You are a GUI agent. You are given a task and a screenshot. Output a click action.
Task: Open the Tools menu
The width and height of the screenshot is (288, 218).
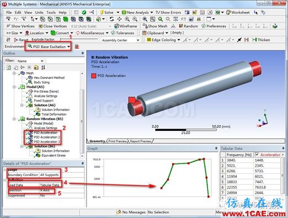(x=51, y=13)
